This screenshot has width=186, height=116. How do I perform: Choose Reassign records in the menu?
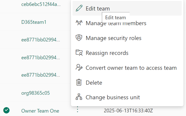pyautogui.click(x=127, y=53)
